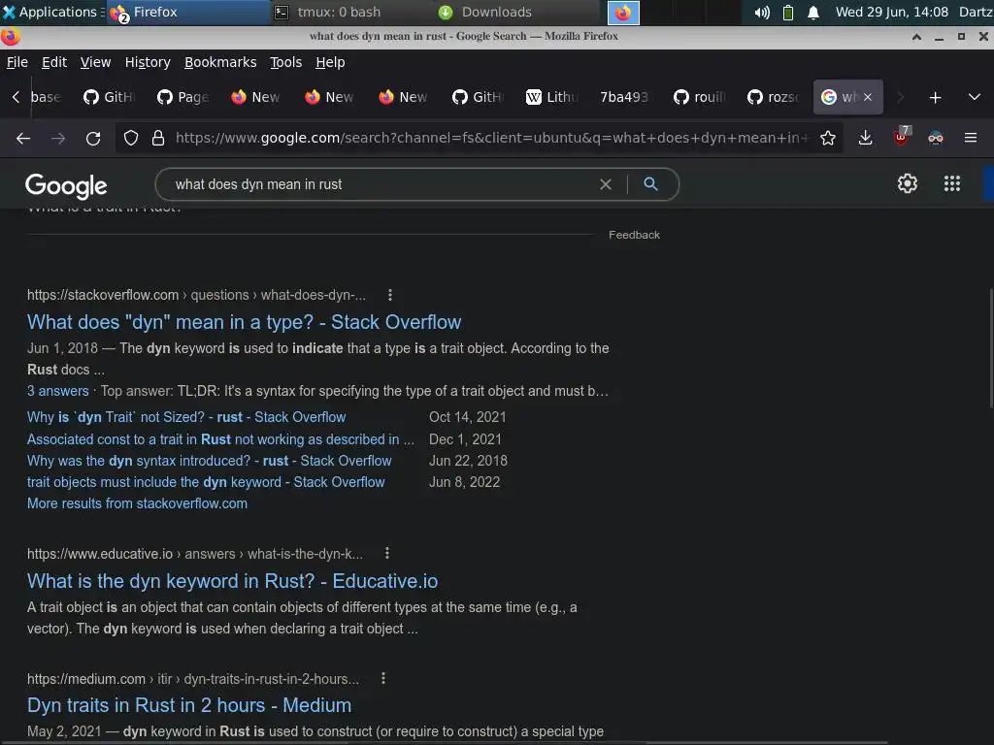Open the History menu
This screenshot has height=745, width=994.
tap(148, 62)
